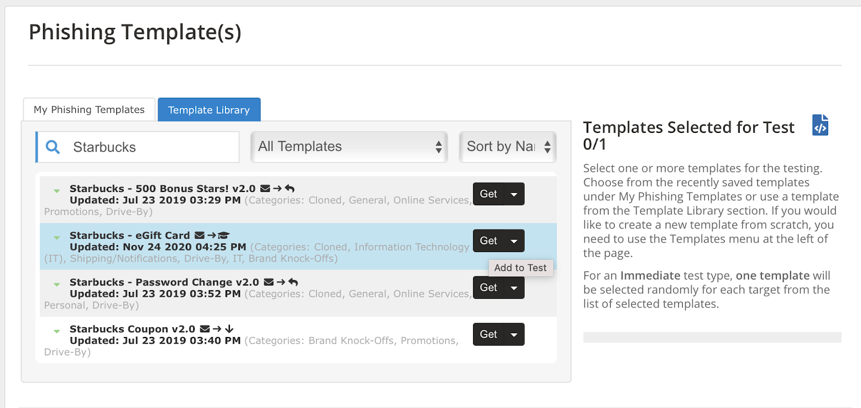Switch to My Phishing Templates tab

[89, 110]
